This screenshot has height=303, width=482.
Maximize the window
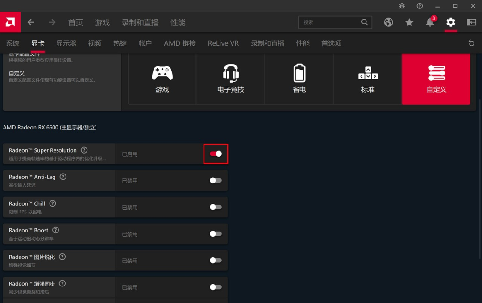[455, 6]
